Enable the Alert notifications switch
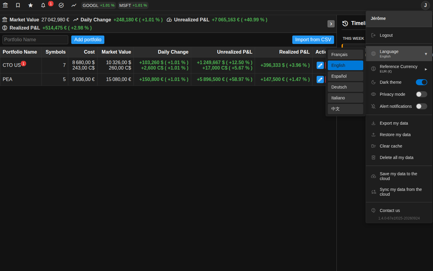 point(422,106)
